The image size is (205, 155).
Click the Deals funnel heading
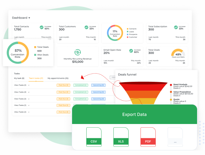pyautogui.click(x=127, y=75)
